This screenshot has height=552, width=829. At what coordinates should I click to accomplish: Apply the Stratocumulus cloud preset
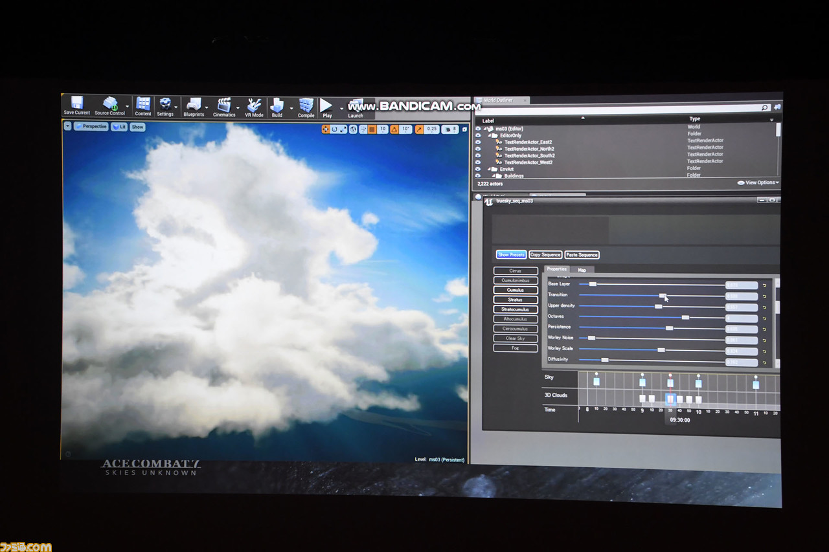point(516,309)
